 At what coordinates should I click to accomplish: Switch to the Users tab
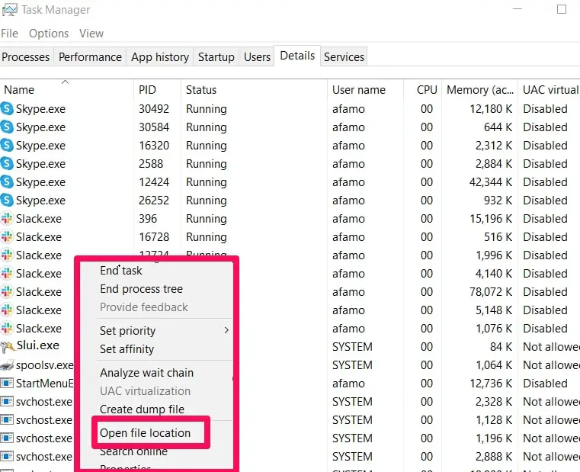[257, 57]
